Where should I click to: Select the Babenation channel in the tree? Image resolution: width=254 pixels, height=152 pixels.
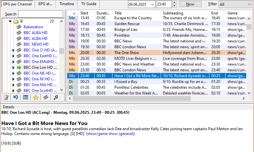tap(33, 27)
